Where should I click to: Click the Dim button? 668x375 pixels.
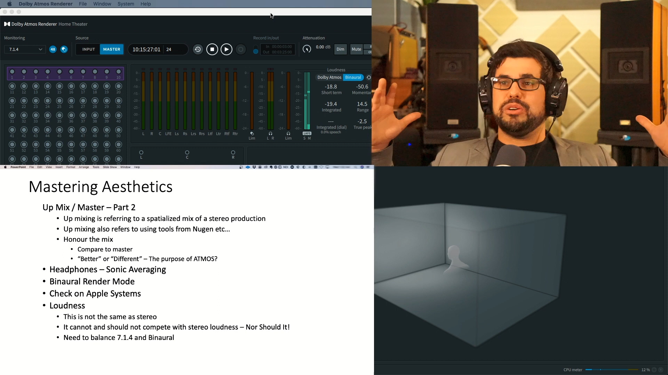(340, 49)
